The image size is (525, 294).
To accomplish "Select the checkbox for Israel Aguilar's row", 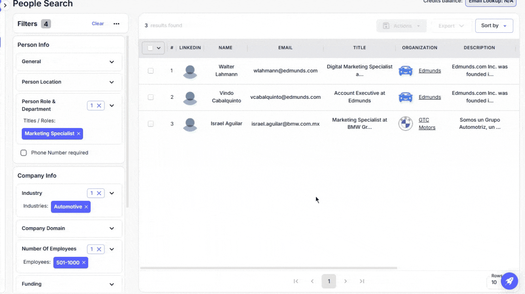I will coord(151,124).
